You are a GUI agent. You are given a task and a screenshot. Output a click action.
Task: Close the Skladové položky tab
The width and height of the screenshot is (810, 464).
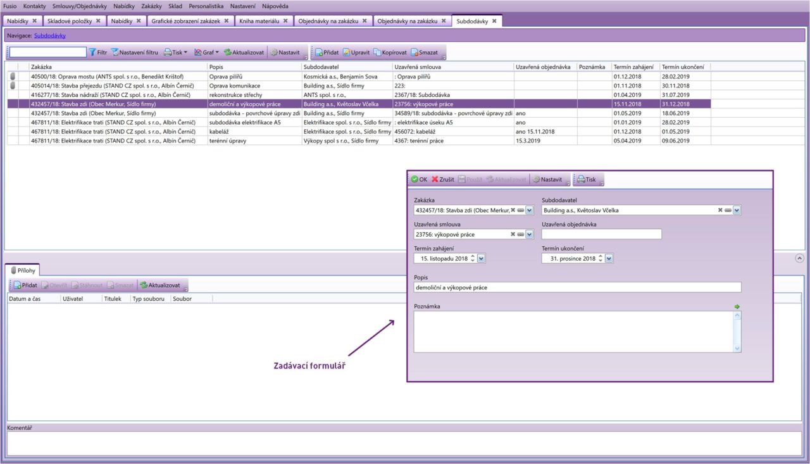point(98,21)
